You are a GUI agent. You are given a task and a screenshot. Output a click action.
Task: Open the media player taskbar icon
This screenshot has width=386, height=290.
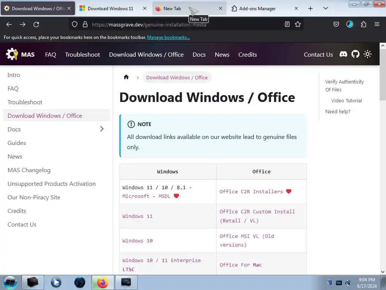pyautogui.click(x=56, y=282)
